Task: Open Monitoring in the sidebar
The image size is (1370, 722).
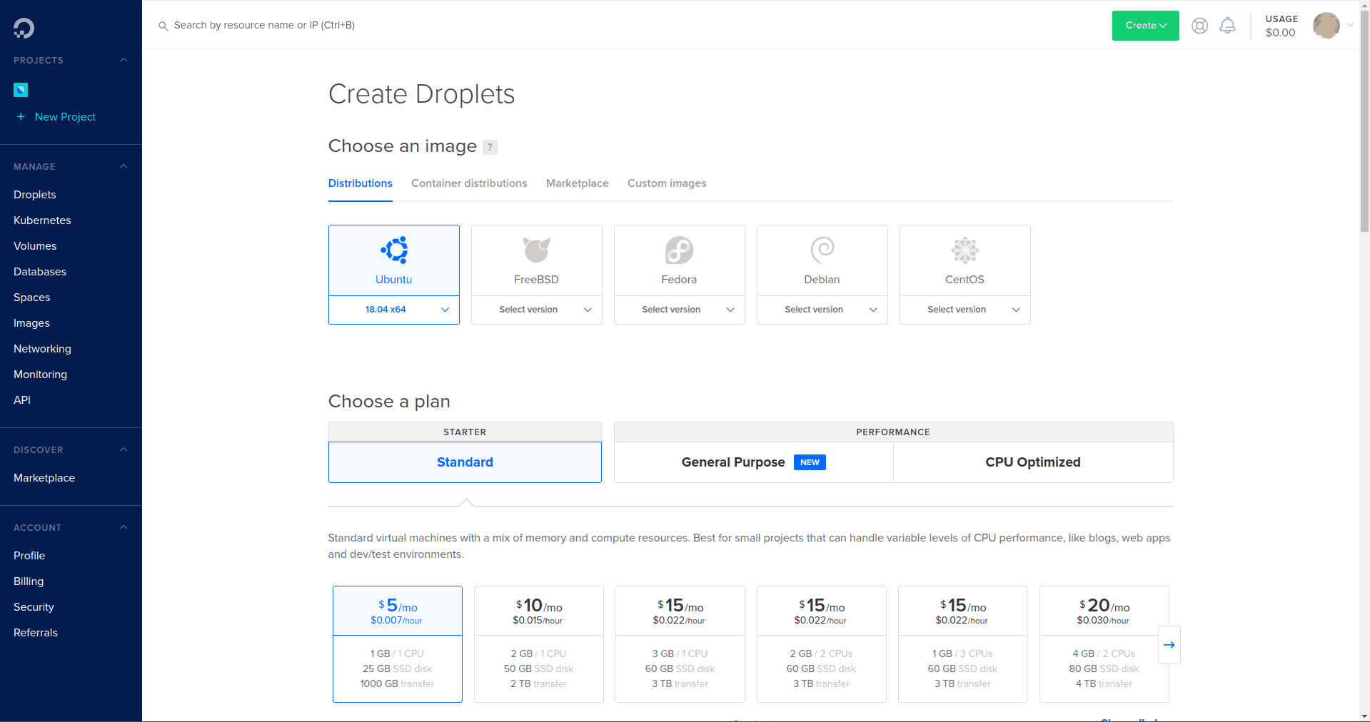Action: point(41,374)
